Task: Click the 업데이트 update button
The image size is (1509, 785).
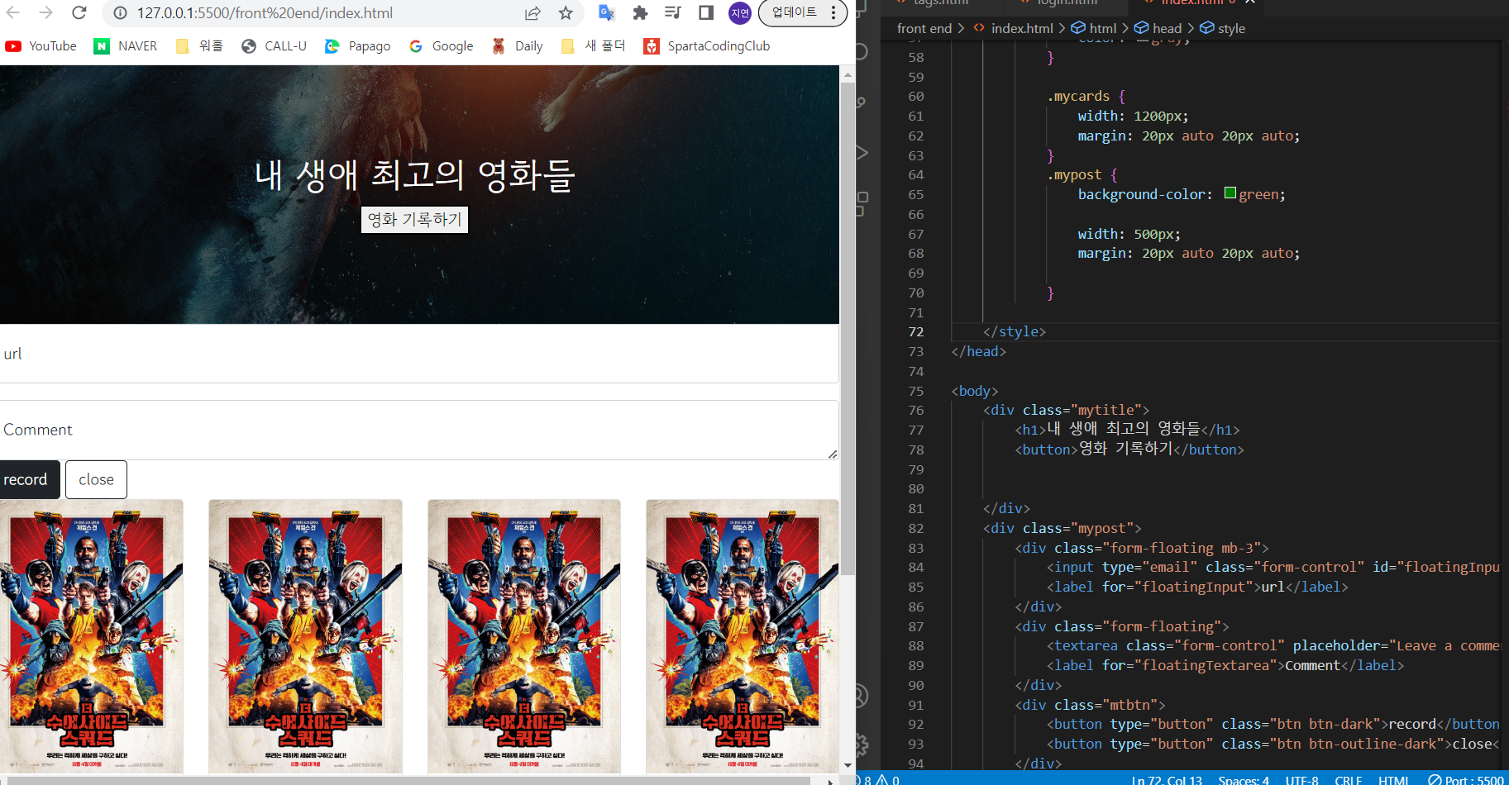Action: pos(794,12)
